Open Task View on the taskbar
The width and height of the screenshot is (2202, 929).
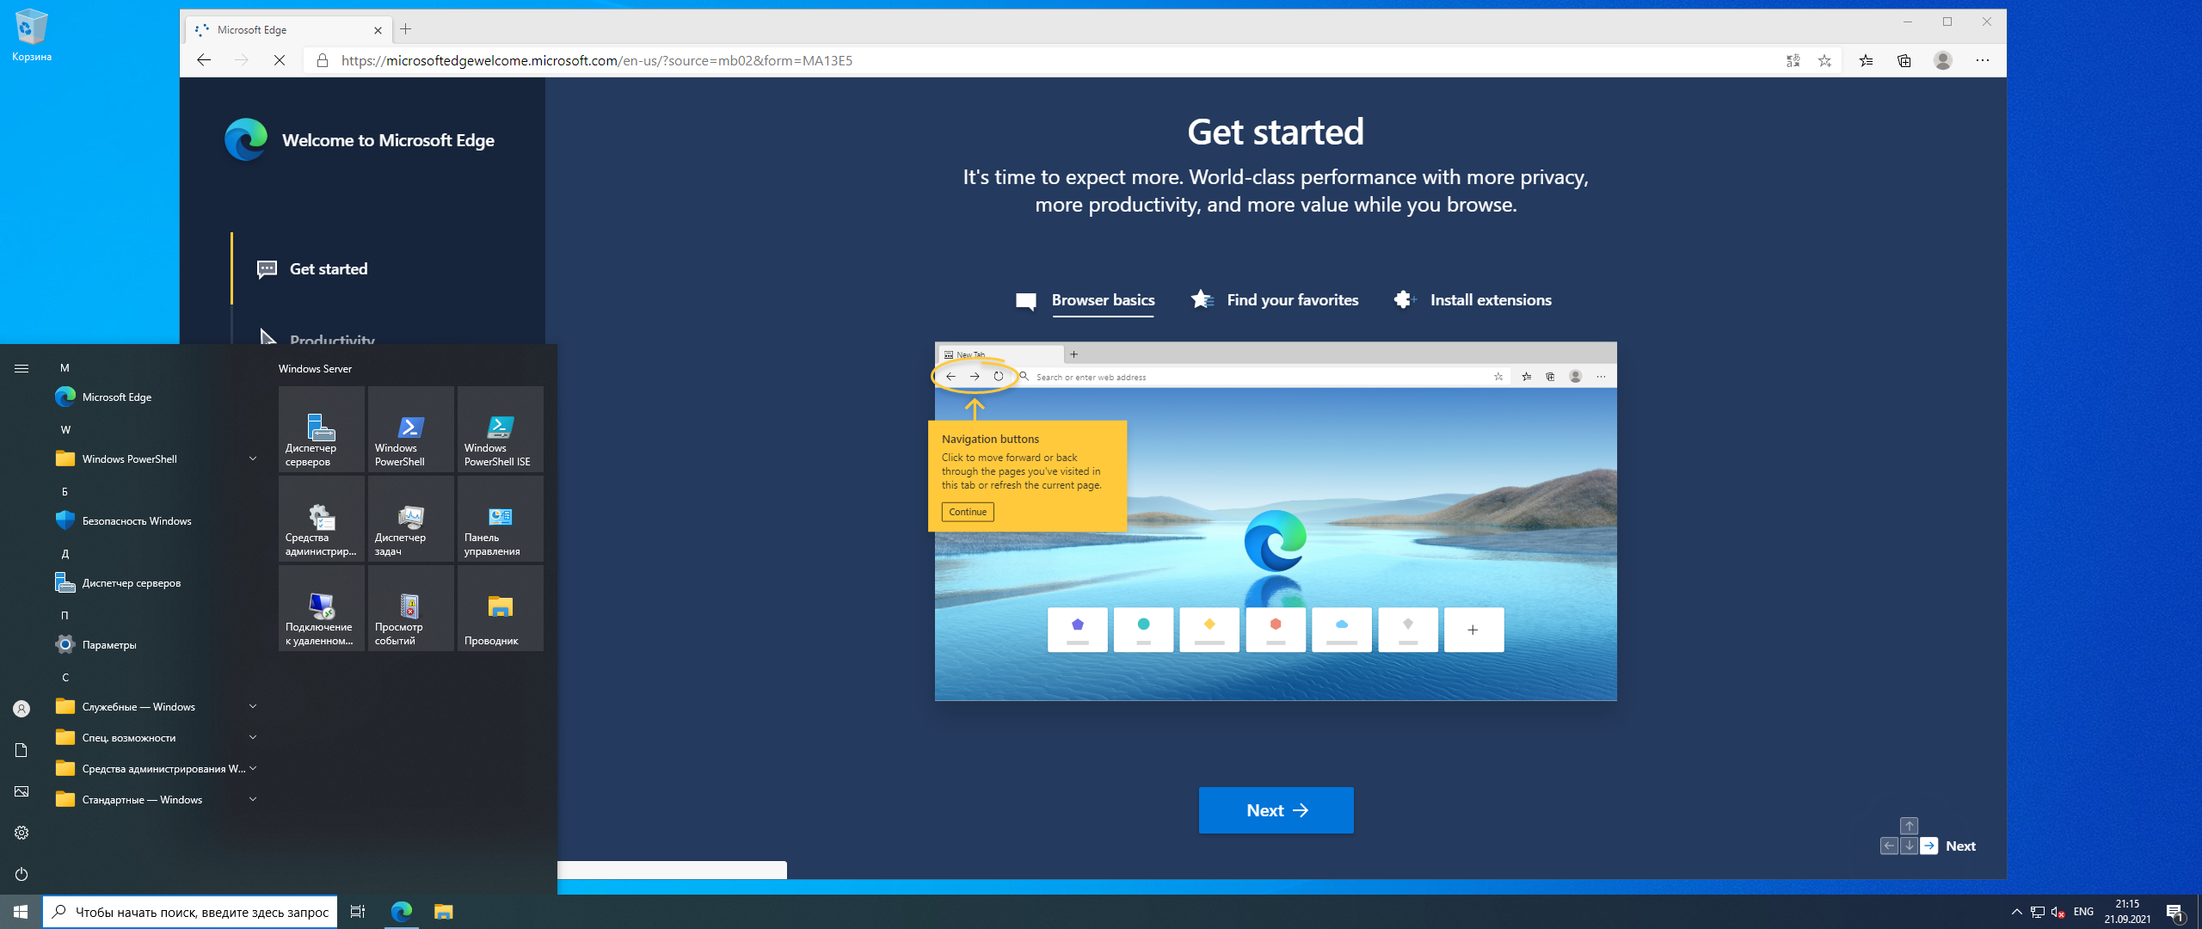[358, 912]
